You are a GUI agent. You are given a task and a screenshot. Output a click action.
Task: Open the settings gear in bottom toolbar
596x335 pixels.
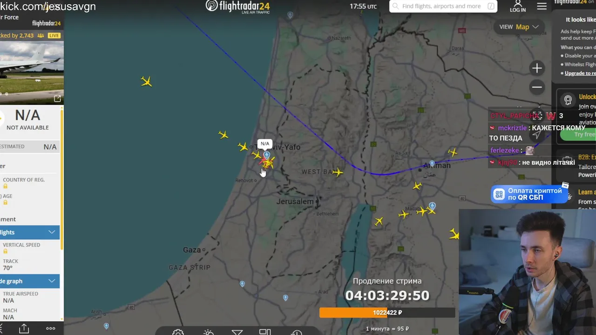pos(178,332)
